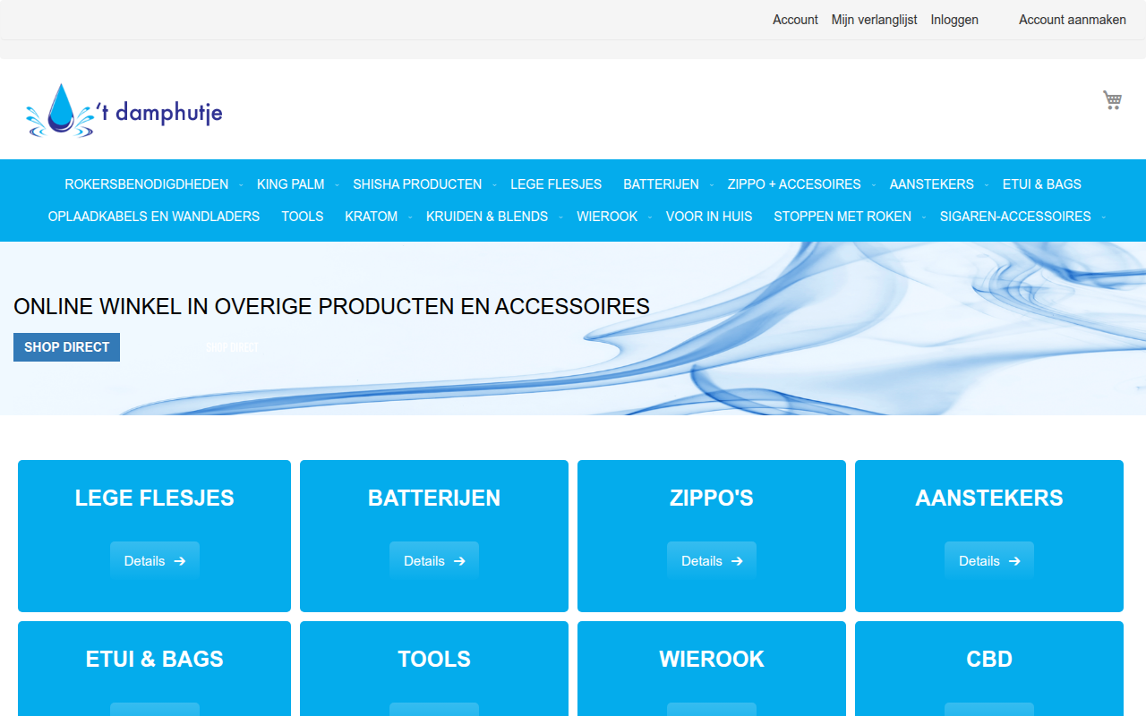Click the TOOLS card title

coord(434,659)
